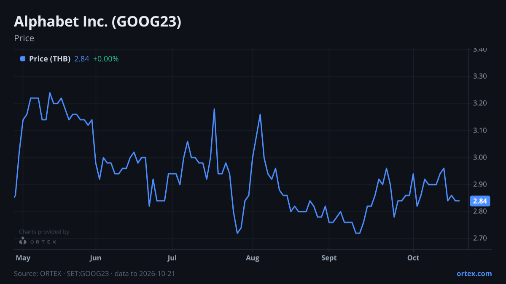Viewport: 506px width, 284px height.
Task: Open the ortex.com link
Action: pos(474,273)
